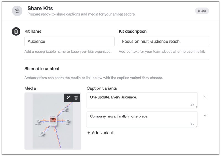
Task: Remove the 'One update. Every audience.' caption variant
Action: pos(205,97)
